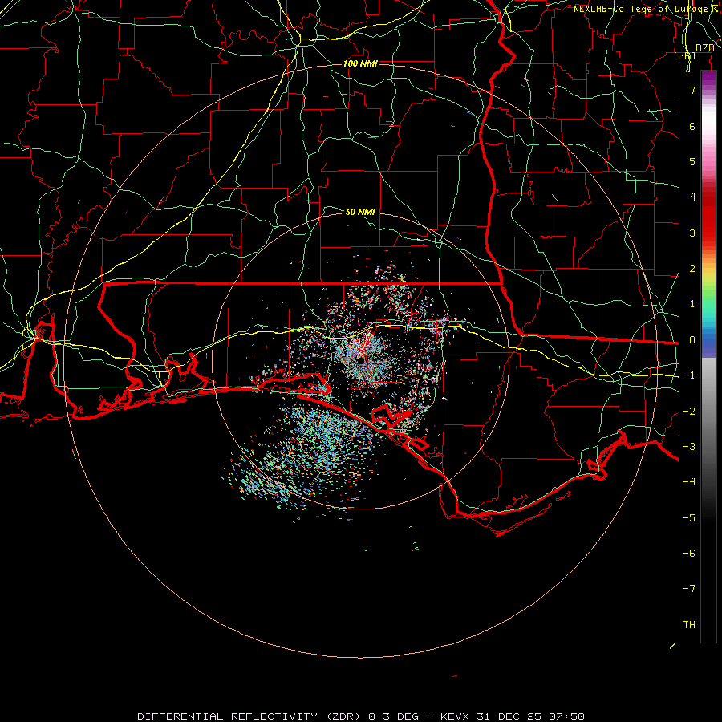Click the 3 dB tick label on scale
Viewport: 722px width, 722px height.
click(x=692, y=233)
